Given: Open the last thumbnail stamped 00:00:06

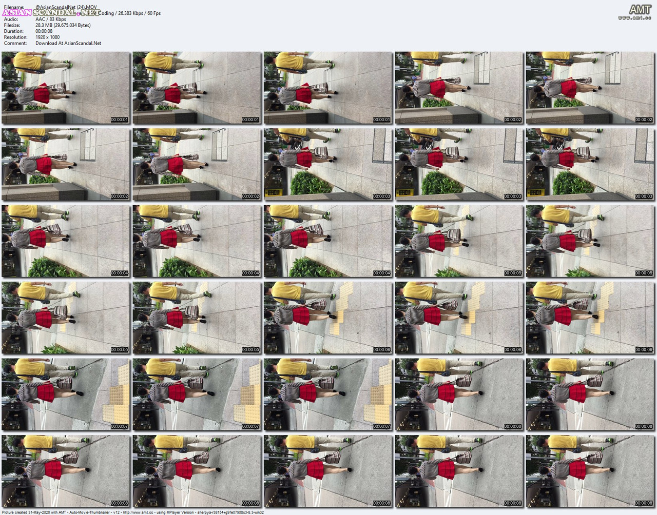Looking at the screenshot, I should [590, 318].
